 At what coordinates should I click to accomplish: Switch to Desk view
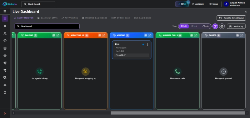tap(205, 26)
